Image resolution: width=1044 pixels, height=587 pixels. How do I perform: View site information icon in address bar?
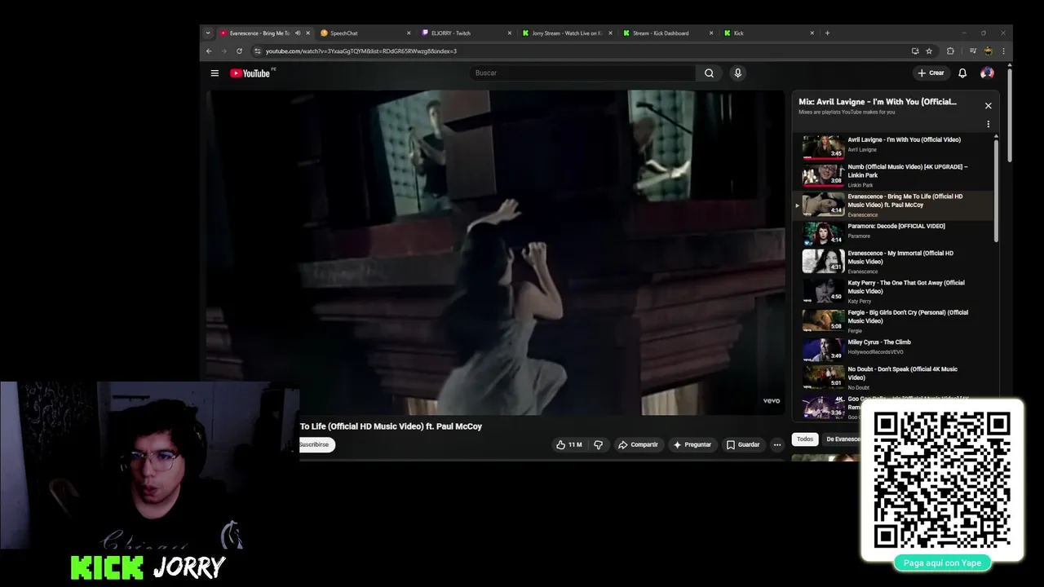click(257, 51)
